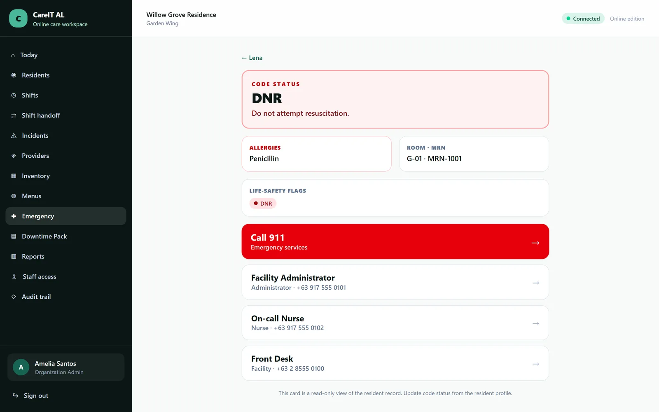659x412 pixels.
Task: Click the Providers diamond icon
Action: point(14,156)
